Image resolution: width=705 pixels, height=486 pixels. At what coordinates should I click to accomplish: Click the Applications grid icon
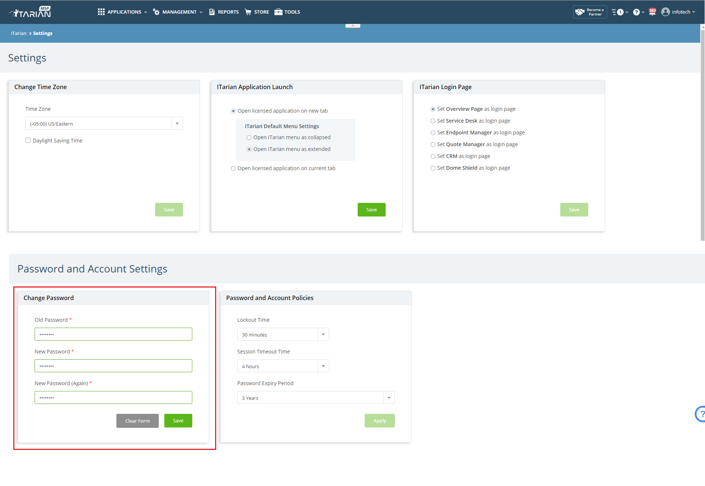(x=101, y=12)
